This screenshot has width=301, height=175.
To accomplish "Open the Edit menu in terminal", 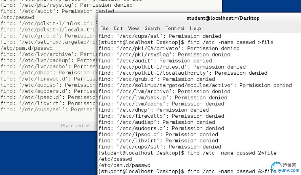I will pos(118,28).
